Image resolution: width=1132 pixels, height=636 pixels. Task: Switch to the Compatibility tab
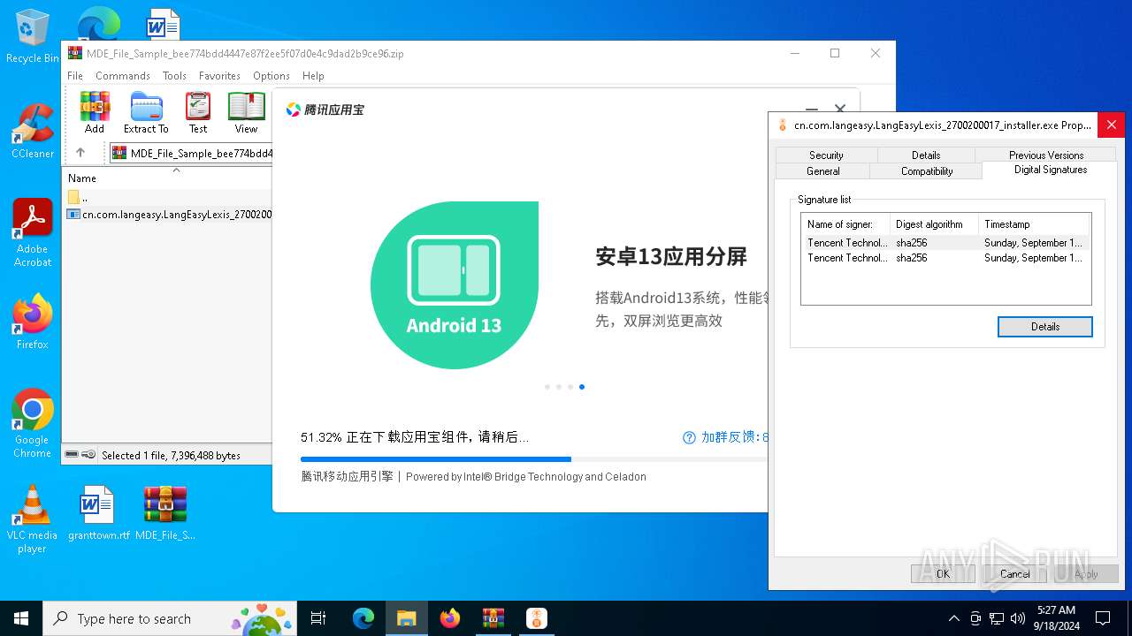(927, 171)
